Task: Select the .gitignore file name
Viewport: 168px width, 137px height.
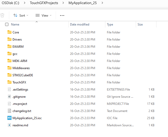Action: (19, 97)
